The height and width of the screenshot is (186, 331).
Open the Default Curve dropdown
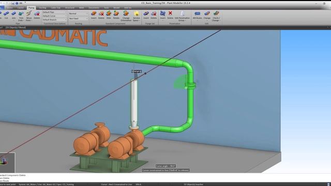click(54, 16)
